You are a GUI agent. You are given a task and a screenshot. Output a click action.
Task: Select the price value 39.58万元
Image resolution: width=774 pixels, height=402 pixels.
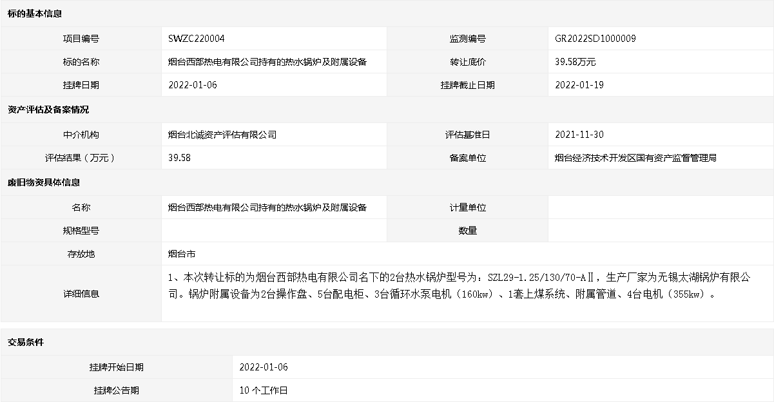click(x=576, y=62)
